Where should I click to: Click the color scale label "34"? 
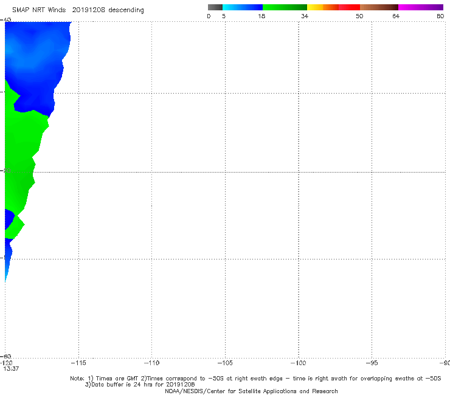click(305, 16)
